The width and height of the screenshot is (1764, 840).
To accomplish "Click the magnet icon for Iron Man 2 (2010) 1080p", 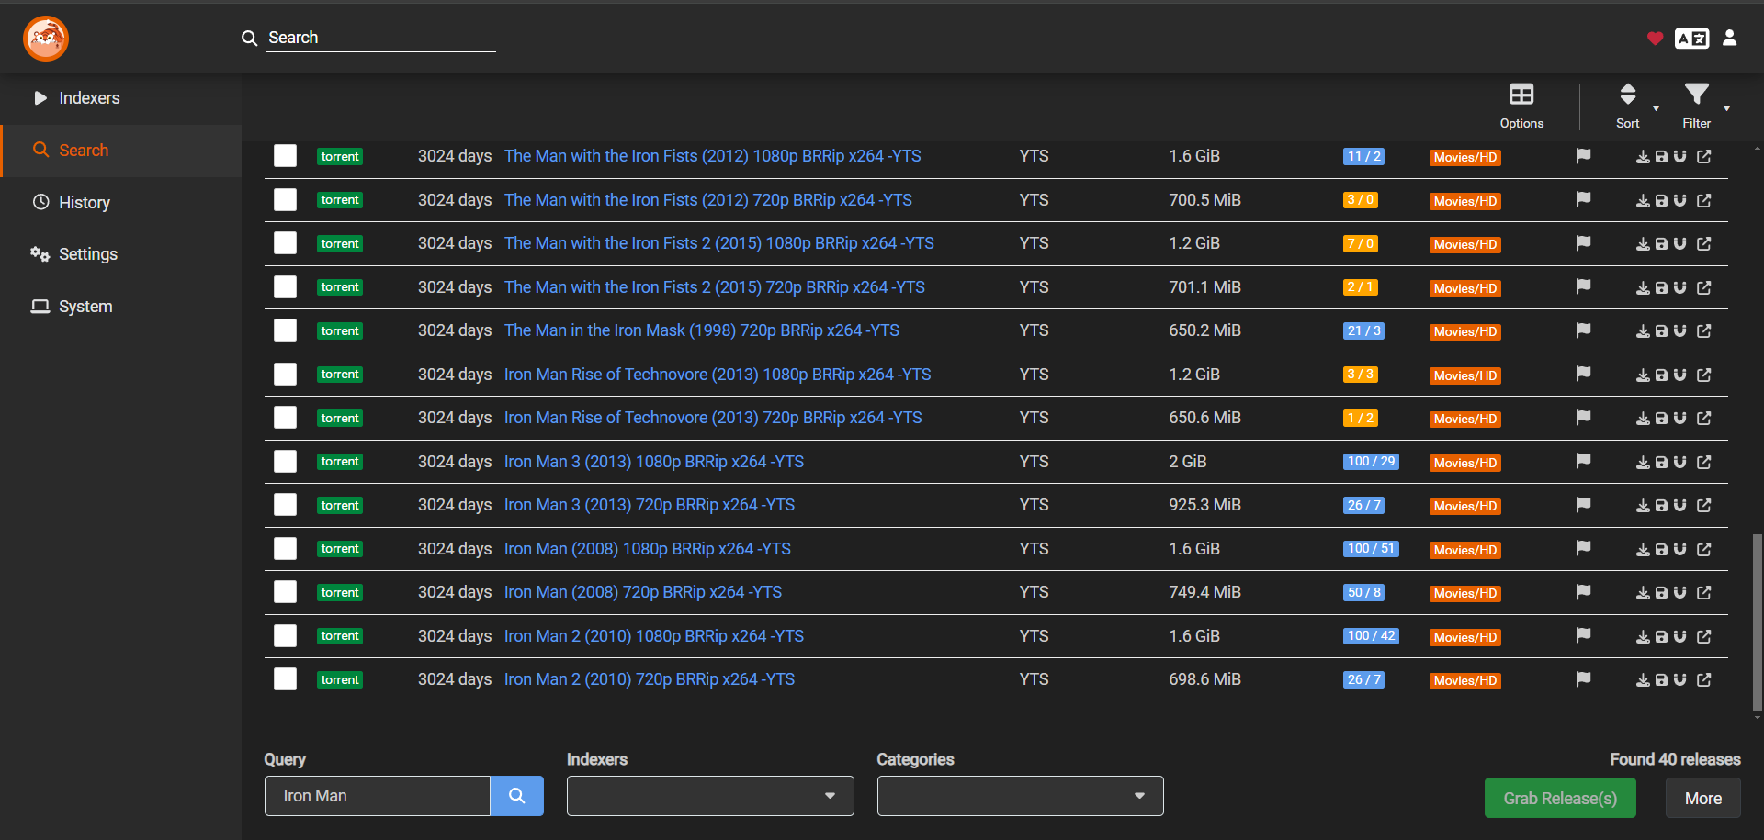I will tap(1679, 636).
